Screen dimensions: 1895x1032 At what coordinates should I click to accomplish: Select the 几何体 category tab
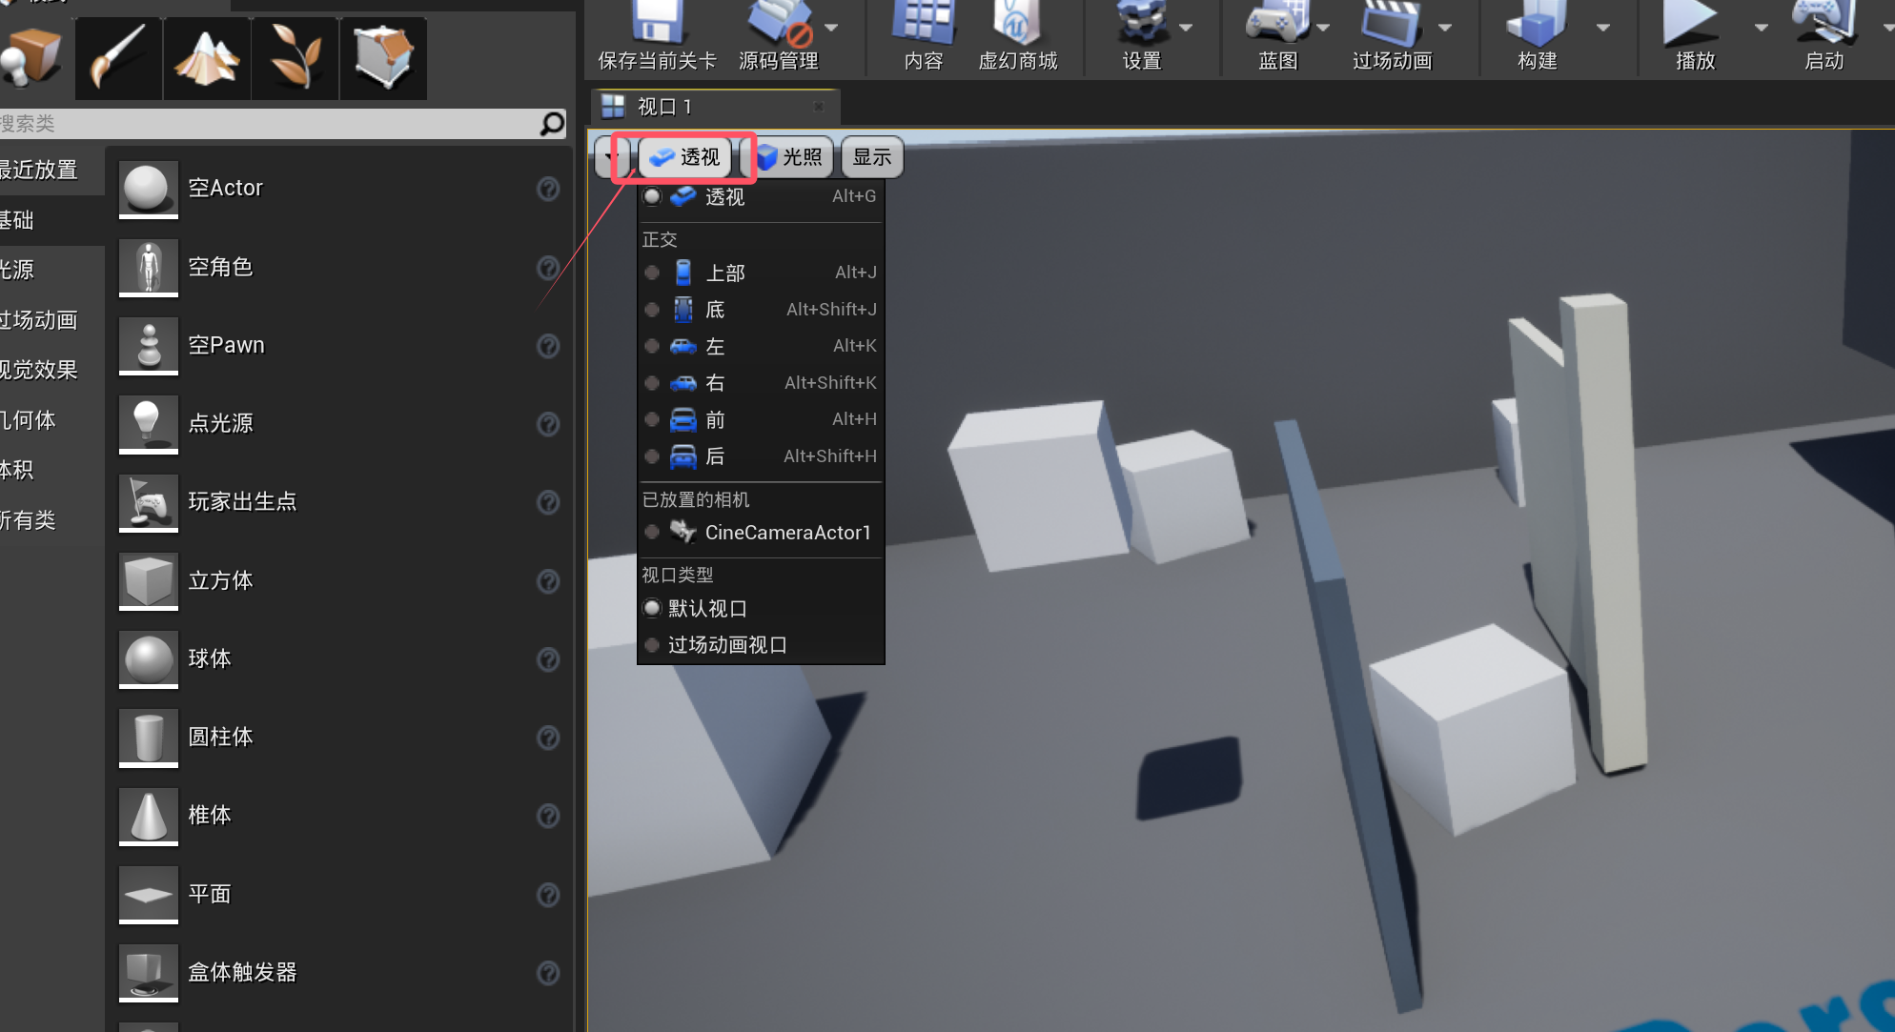point(29,420)
